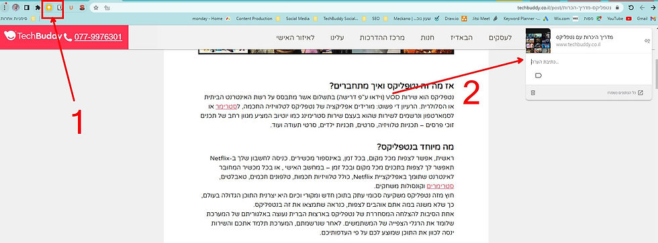Delete the Keep note with trash icon

click(x=532, y=92)
